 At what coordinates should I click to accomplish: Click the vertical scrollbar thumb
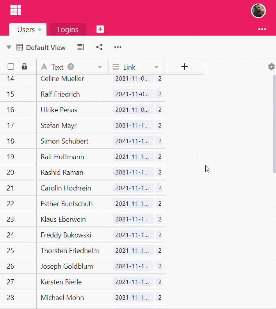274,123
